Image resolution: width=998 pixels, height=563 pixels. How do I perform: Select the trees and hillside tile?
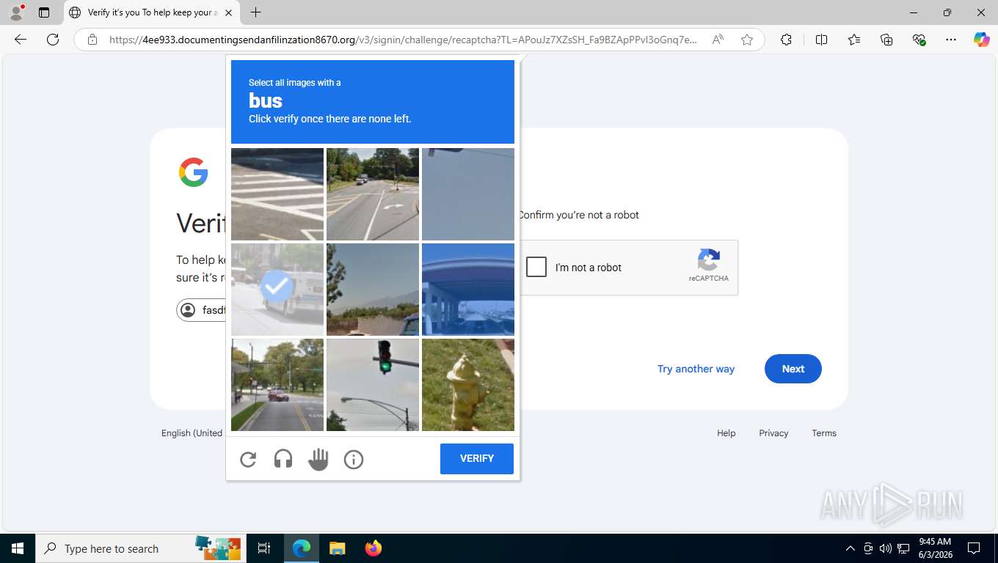pyautogui.click(x=373, y=290)
